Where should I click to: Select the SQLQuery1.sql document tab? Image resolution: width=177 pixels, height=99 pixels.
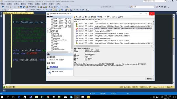(16, 13)
